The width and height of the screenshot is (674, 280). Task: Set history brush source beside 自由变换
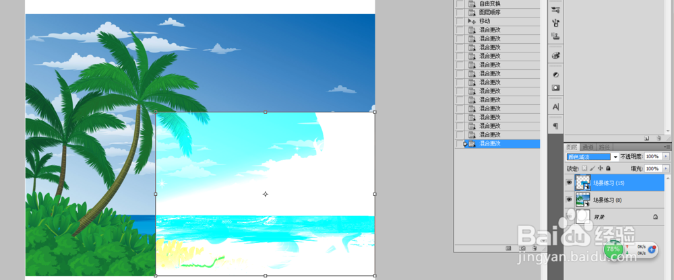460,3
